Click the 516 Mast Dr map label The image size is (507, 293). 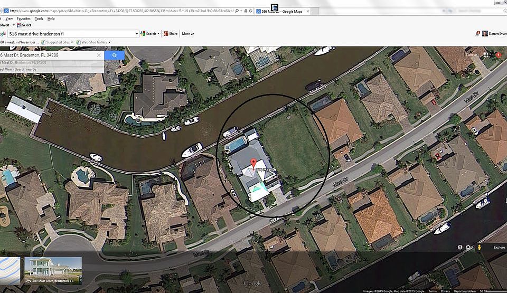coord(266,169)
